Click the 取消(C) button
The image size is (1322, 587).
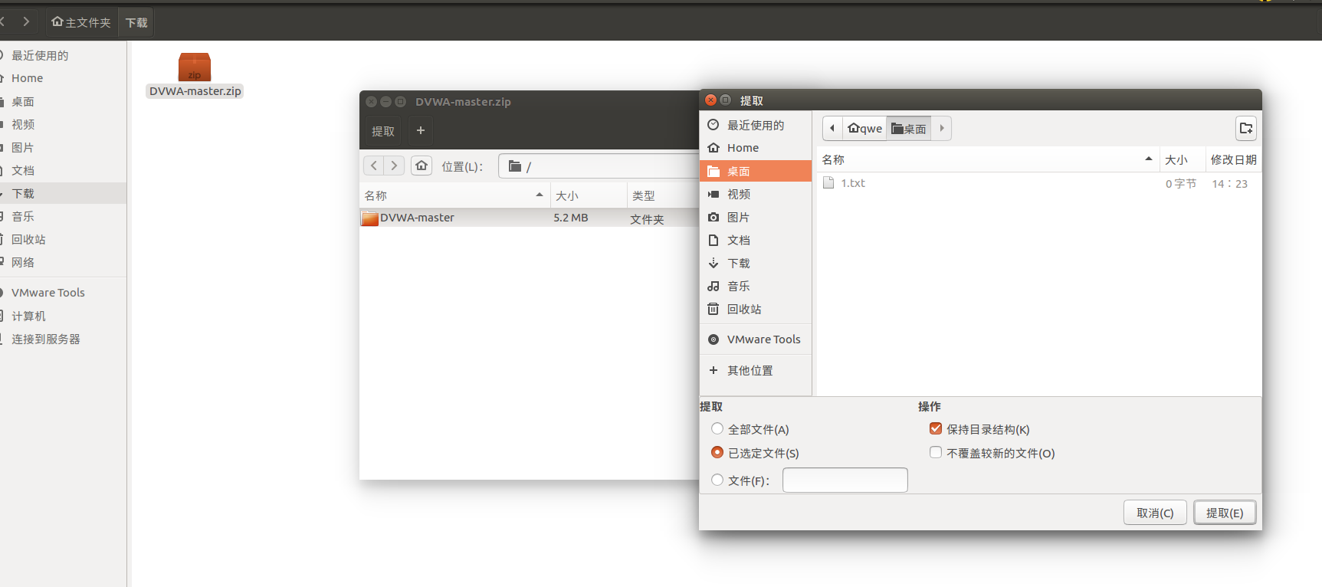(x=1155, y=513)
